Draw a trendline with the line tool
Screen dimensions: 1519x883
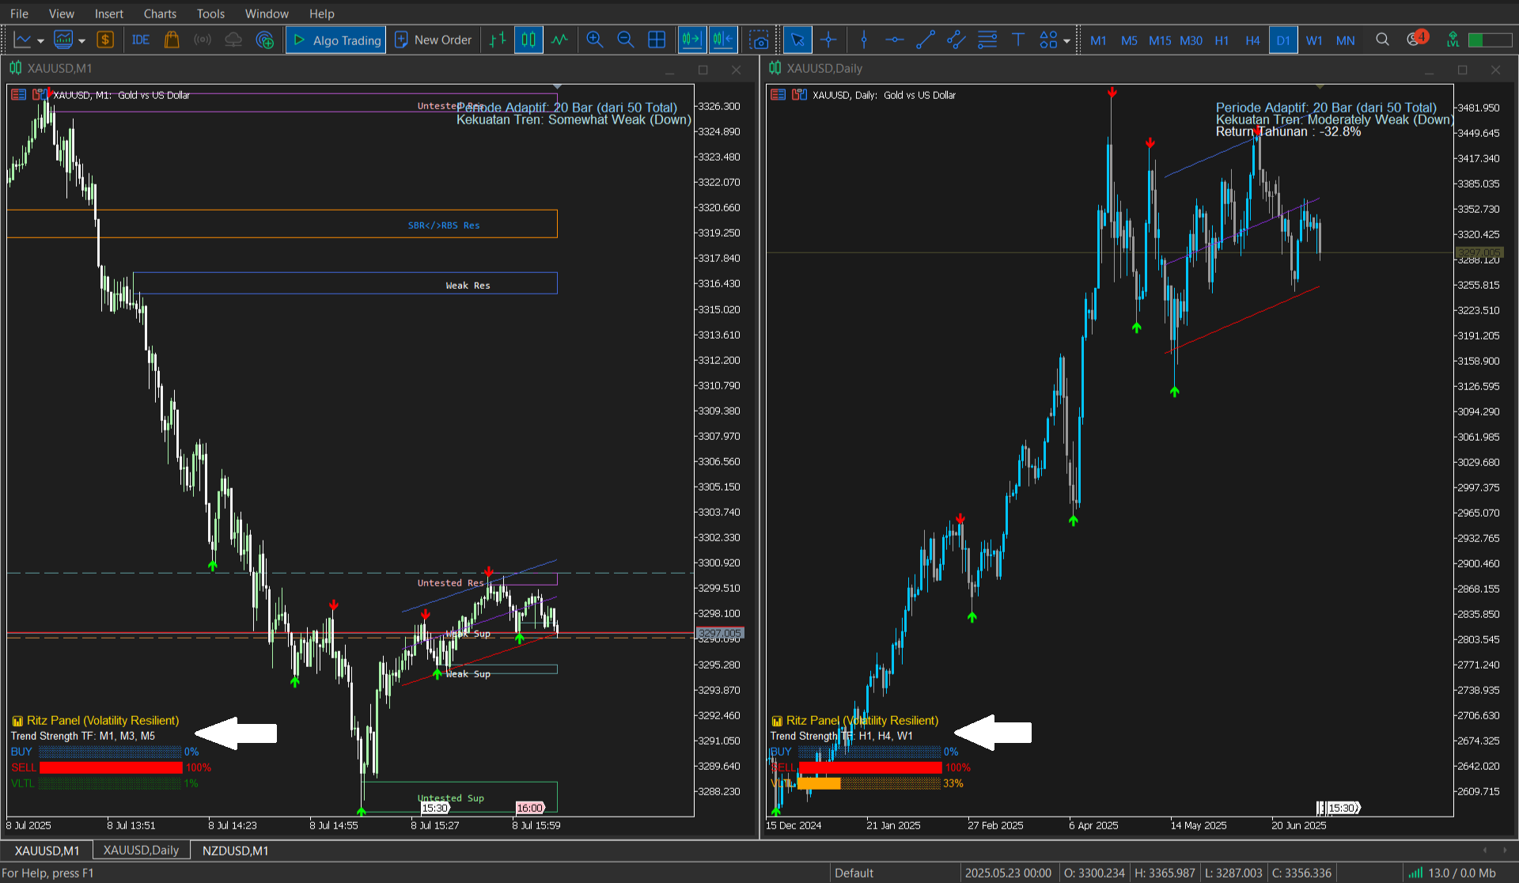tap(925, 40)
